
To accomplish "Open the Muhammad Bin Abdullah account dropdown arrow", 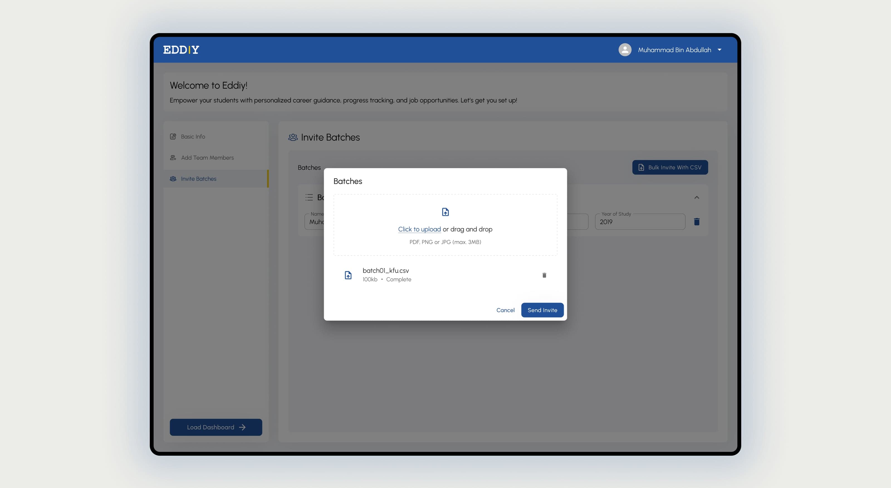I will [719, 50].
